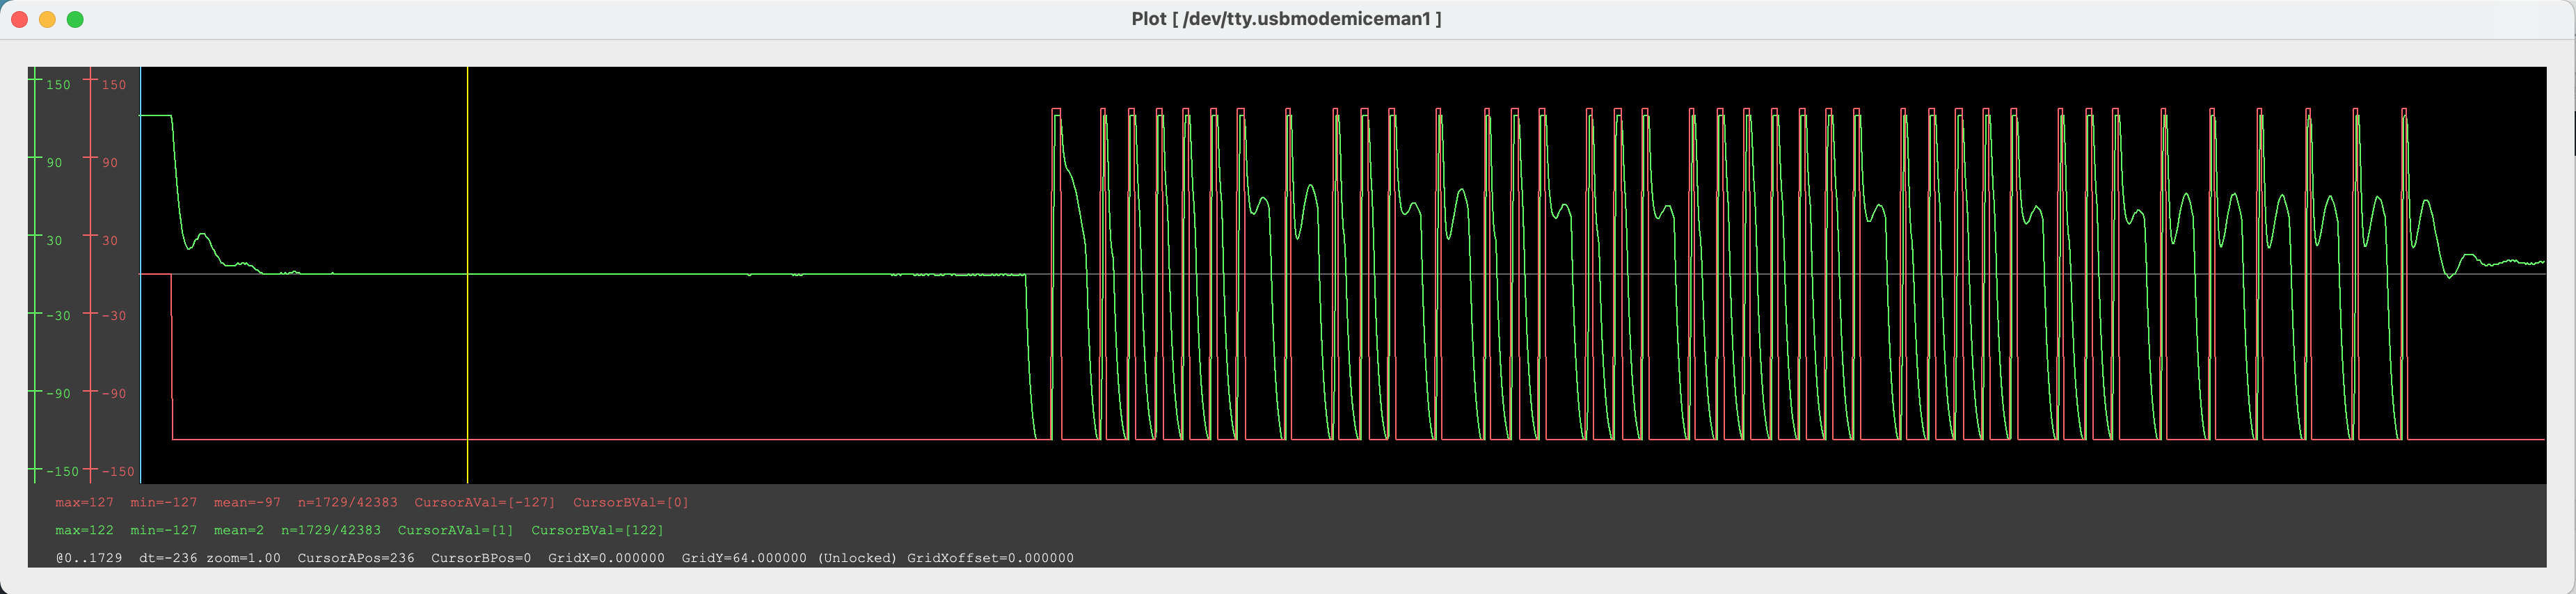This screenshot has width=2576, height=594.
Task: Click the red max=127 statistic
Action: point(84,503)
